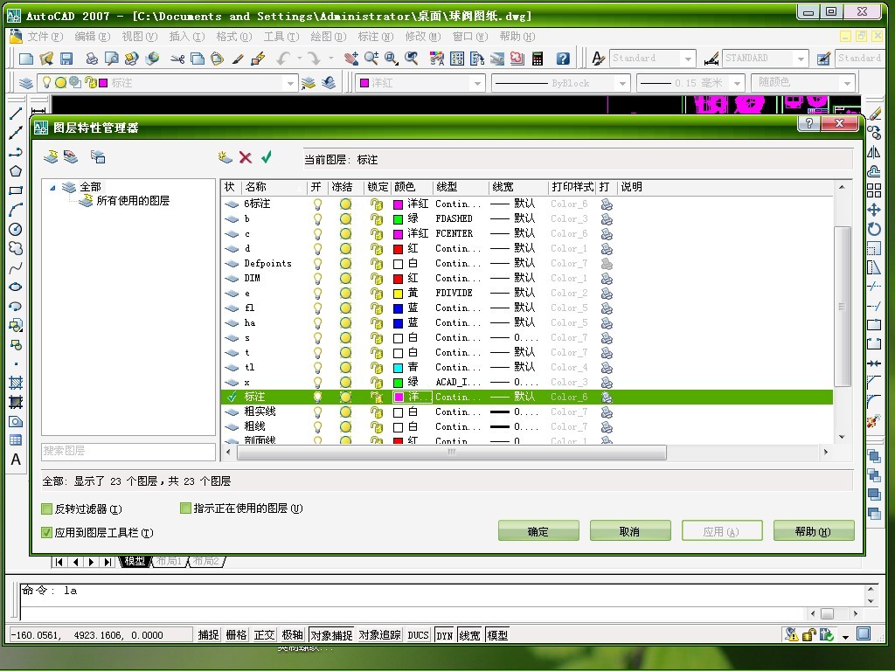Click the Help question mark toolbar icon
This screenshot has height=671, width=895.
(x=563, y=59)
